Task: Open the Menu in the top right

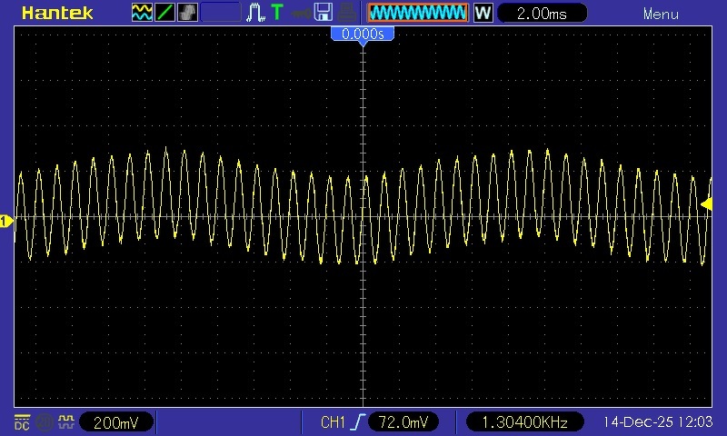Action: pos(661,14)
